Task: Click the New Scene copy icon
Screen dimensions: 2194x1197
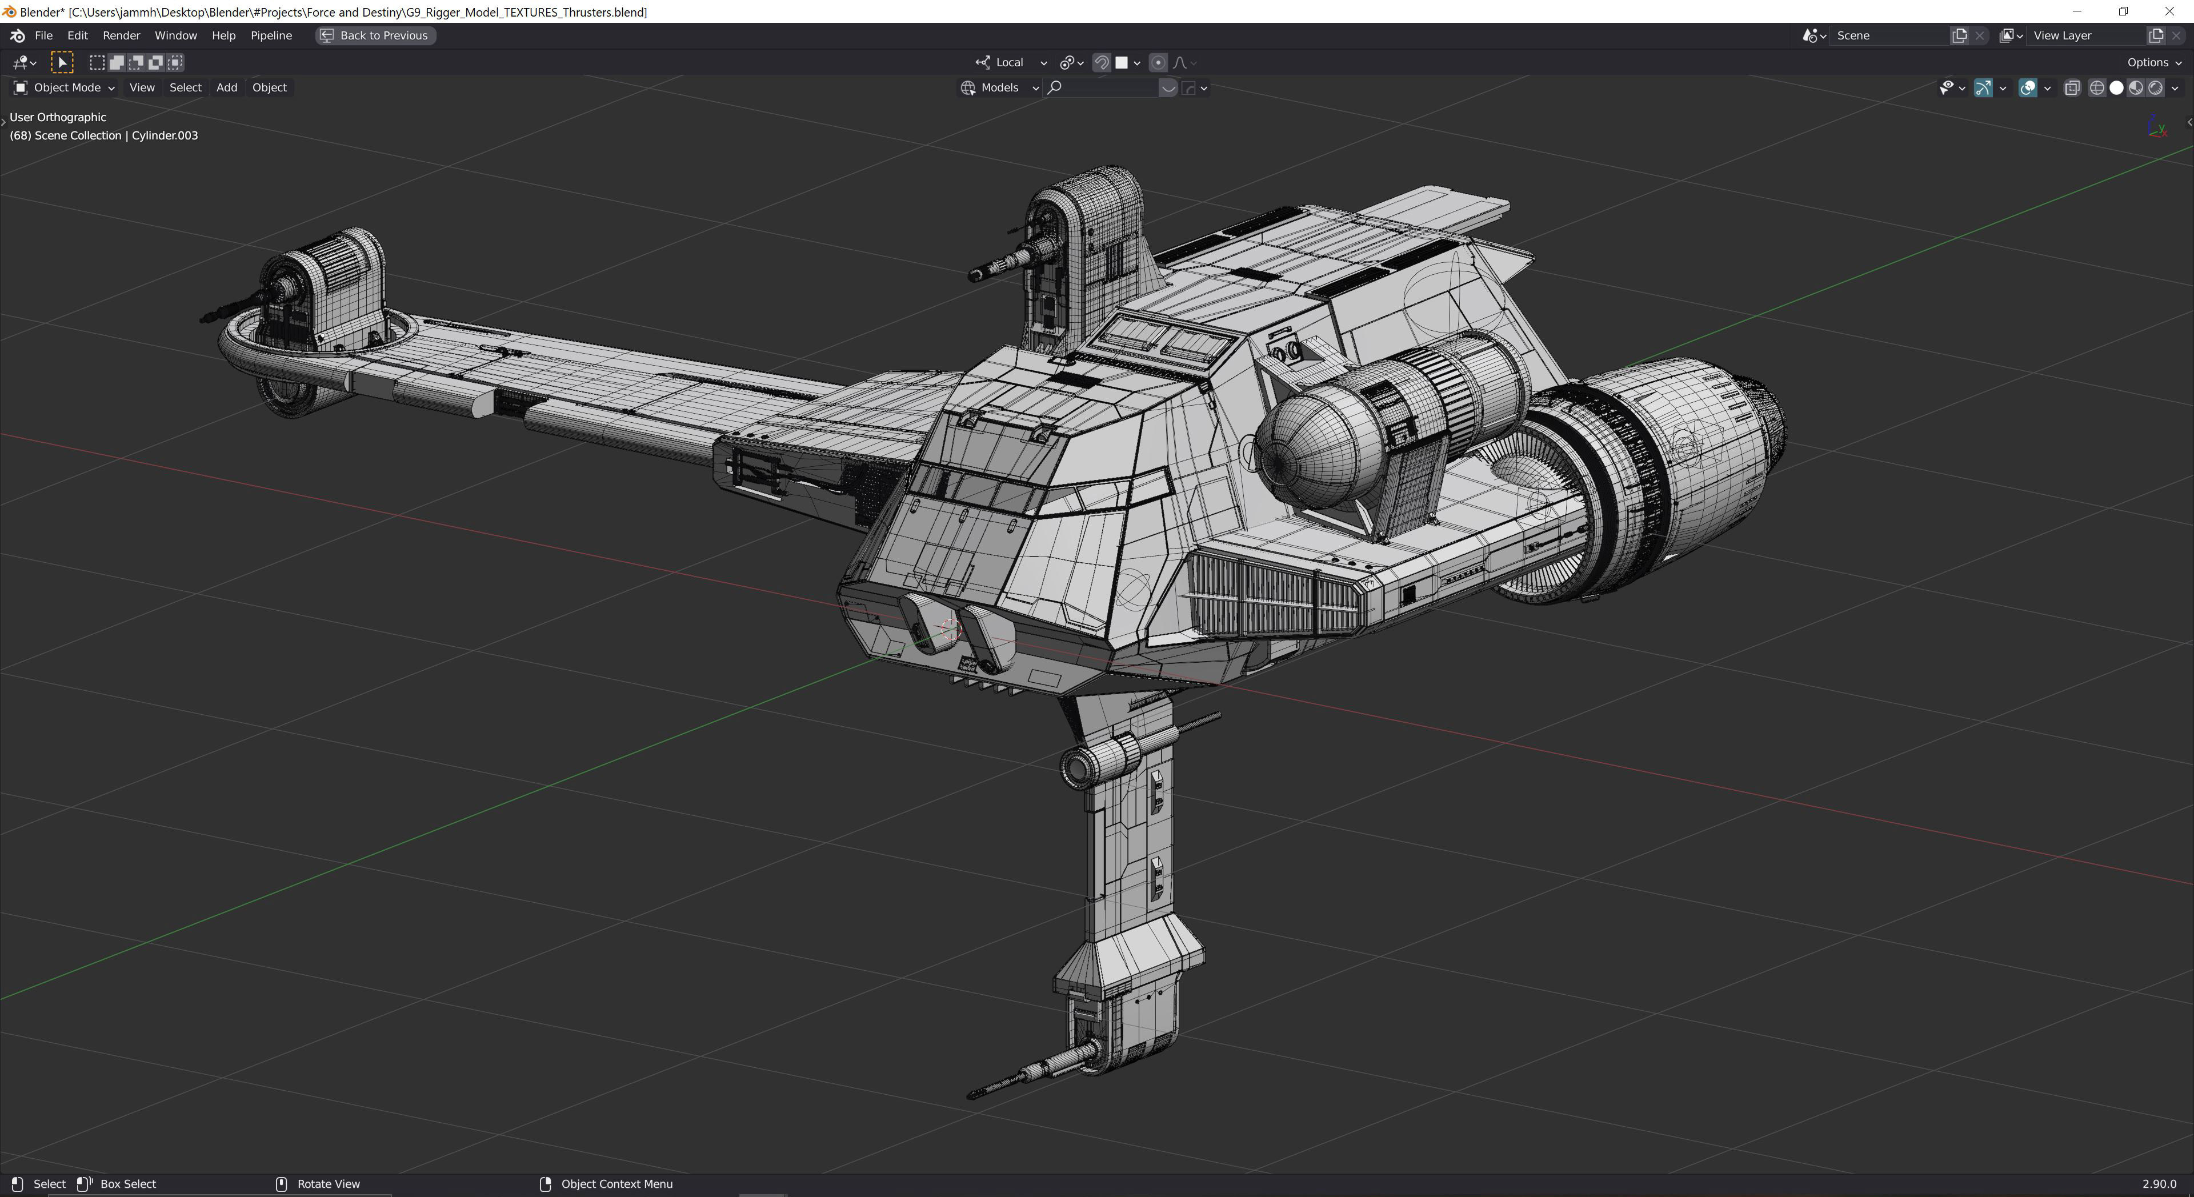Action: click(1960, 36)
